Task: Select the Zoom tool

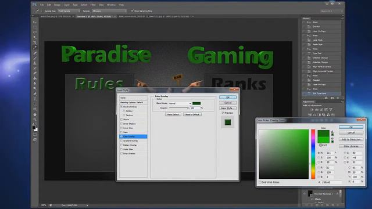Action: tap(35, 120)
